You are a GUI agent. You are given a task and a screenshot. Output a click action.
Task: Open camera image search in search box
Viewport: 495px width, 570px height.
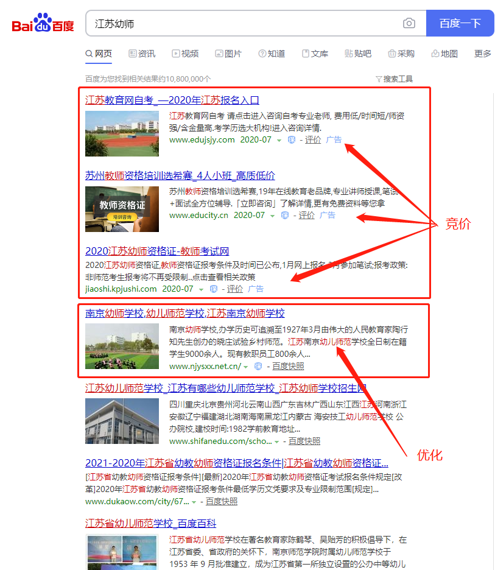409,23
